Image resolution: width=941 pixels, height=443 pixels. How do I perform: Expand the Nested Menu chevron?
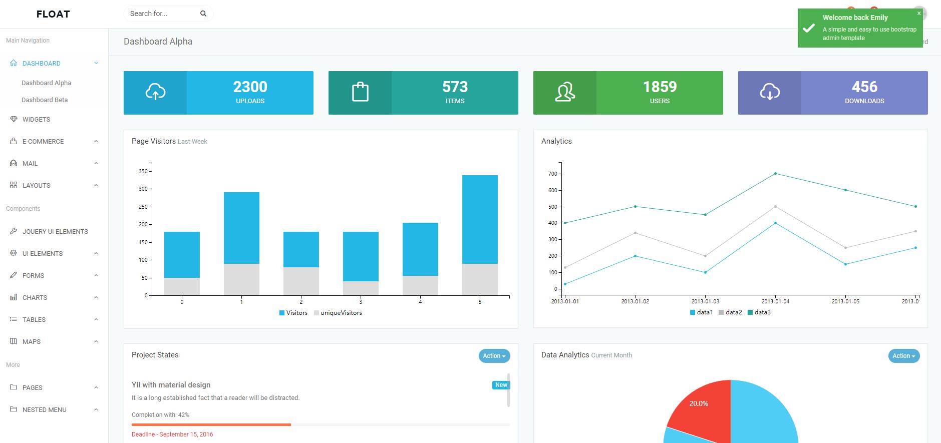96,410
